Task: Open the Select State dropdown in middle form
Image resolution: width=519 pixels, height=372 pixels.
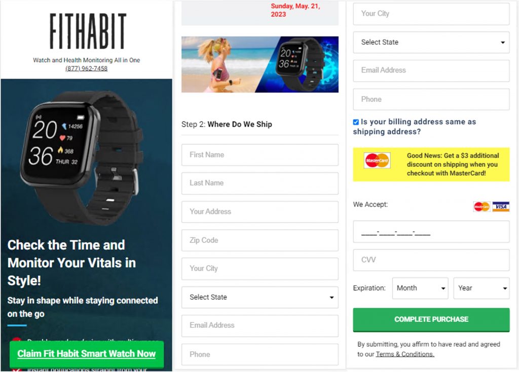Action: pos(260,297)
